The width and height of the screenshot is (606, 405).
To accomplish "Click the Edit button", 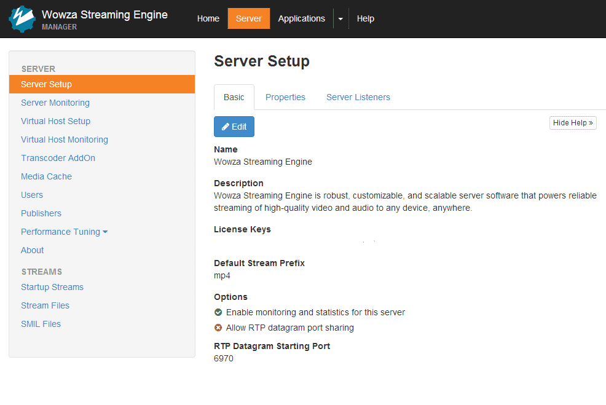I will tap(234, 127).
